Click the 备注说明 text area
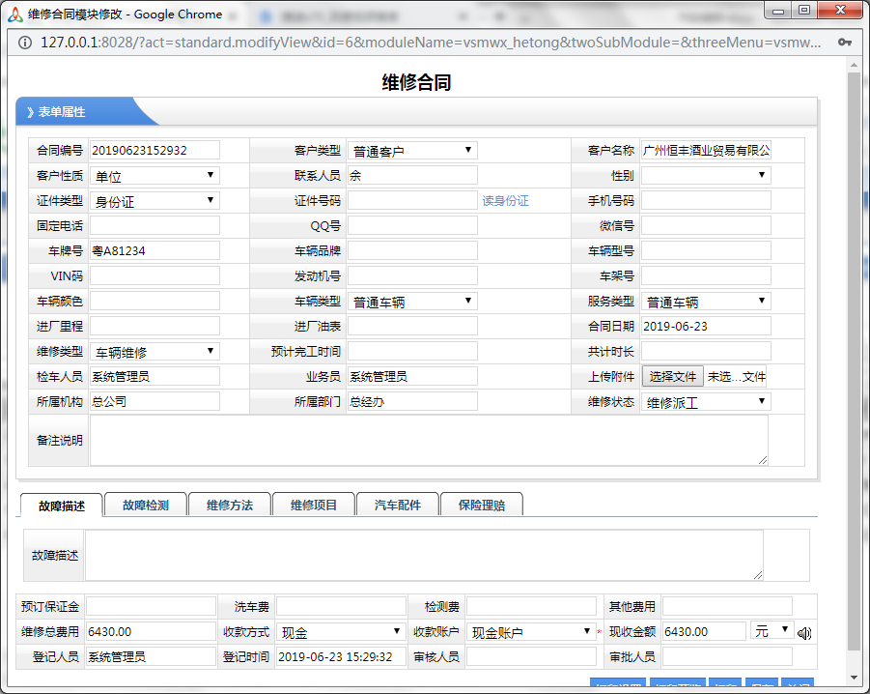Screen dimensions: 870x694 428,441
